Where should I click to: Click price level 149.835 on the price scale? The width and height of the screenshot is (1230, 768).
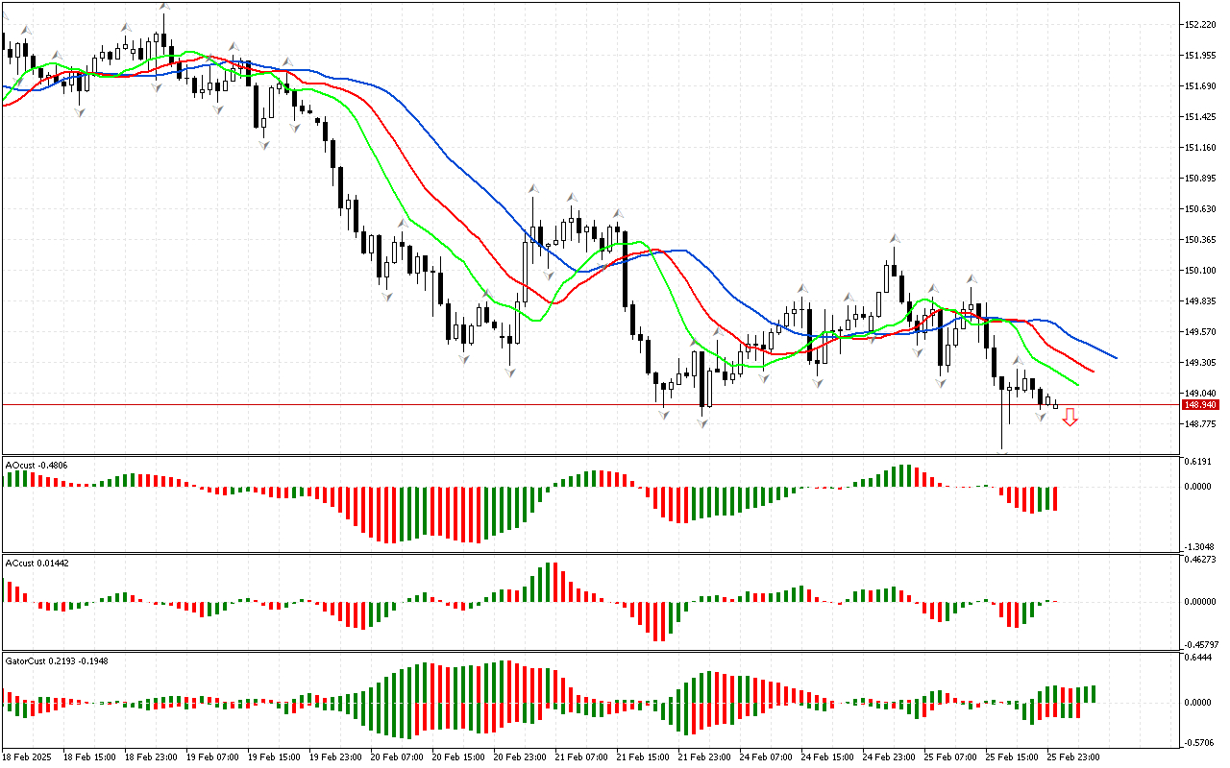coord(1201,300)
